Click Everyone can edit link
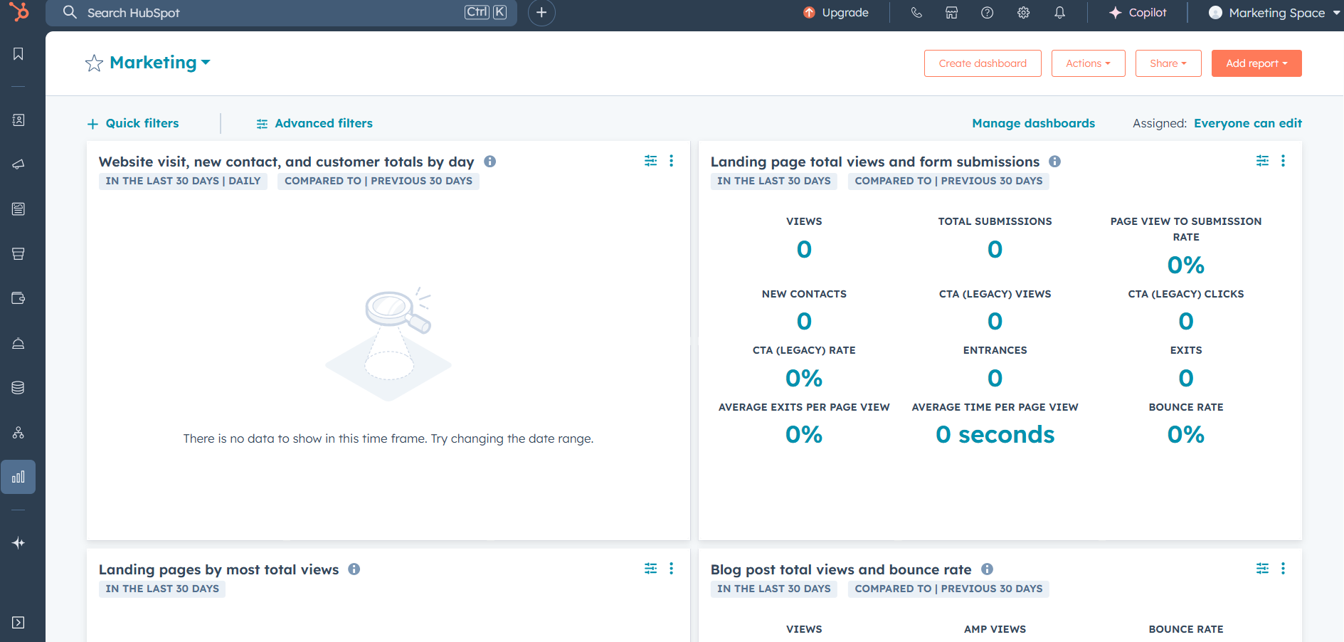 click(x=1248, y=123)
